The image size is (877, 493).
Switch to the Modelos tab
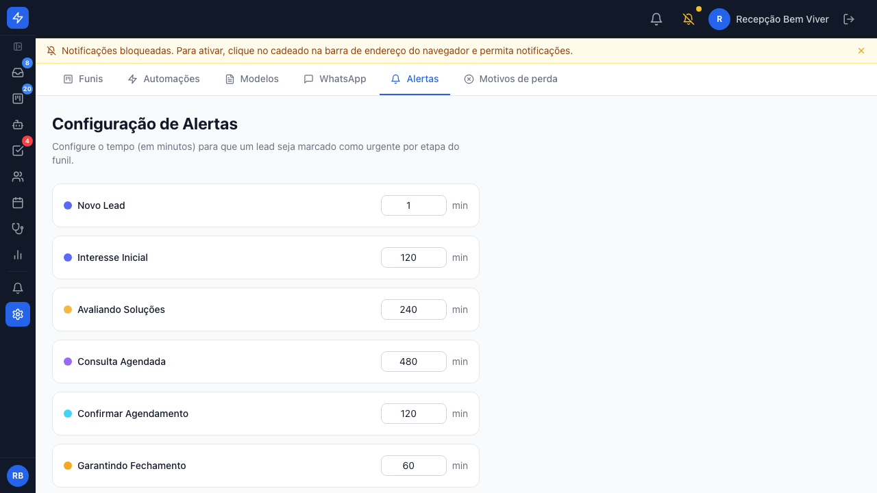(251, 79)
